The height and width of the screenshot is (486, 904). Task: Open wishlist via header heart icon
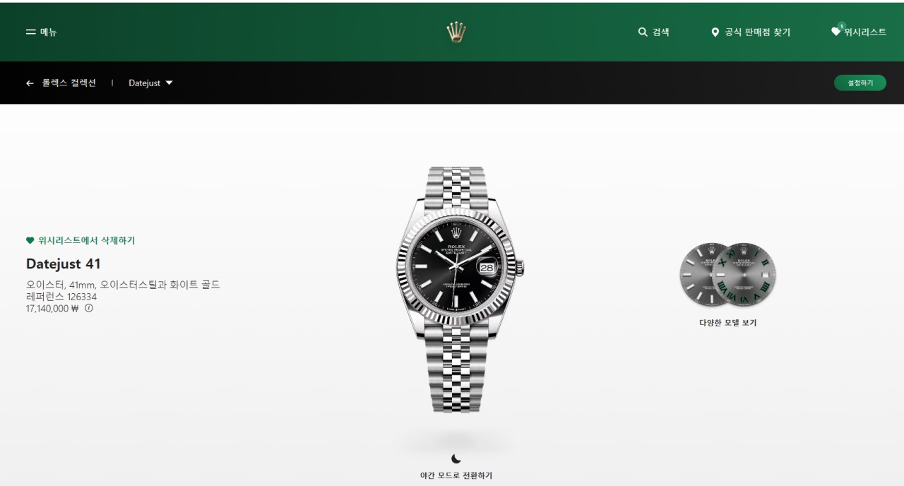(x=836, y=32)
